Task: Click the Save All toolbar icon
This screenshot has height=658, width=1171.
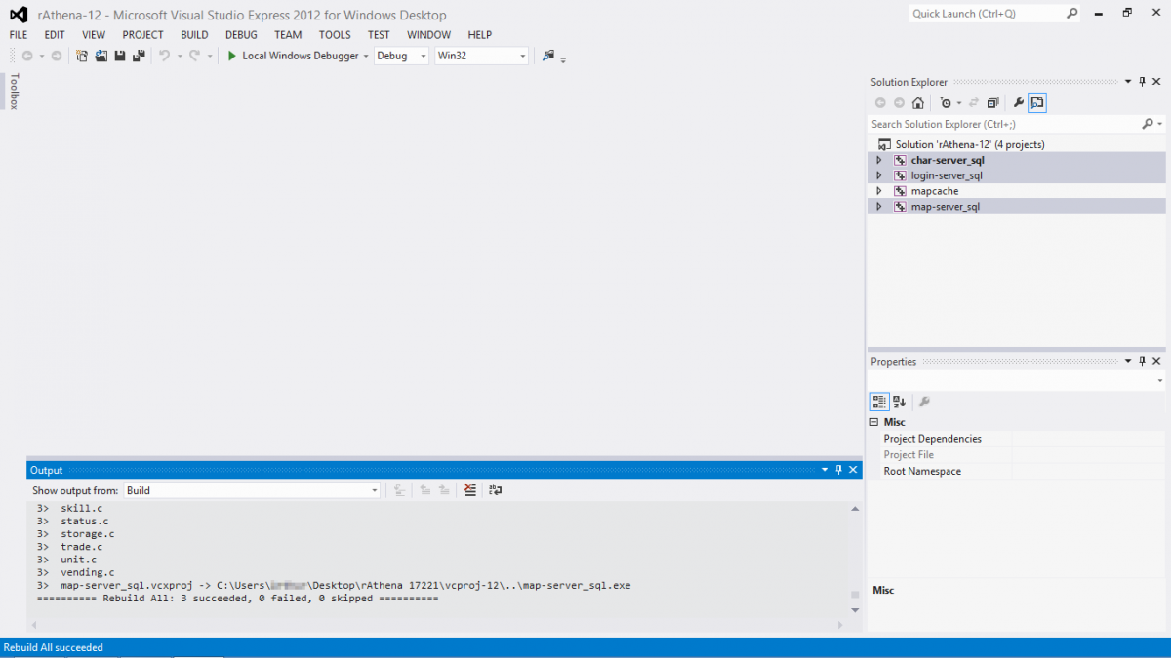Action: pyautogui.click(x=138, y=56)
